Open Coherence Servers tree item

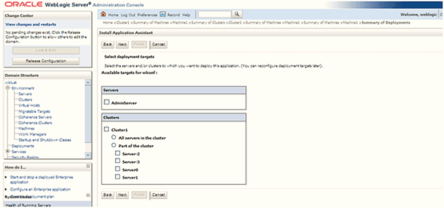35,117
